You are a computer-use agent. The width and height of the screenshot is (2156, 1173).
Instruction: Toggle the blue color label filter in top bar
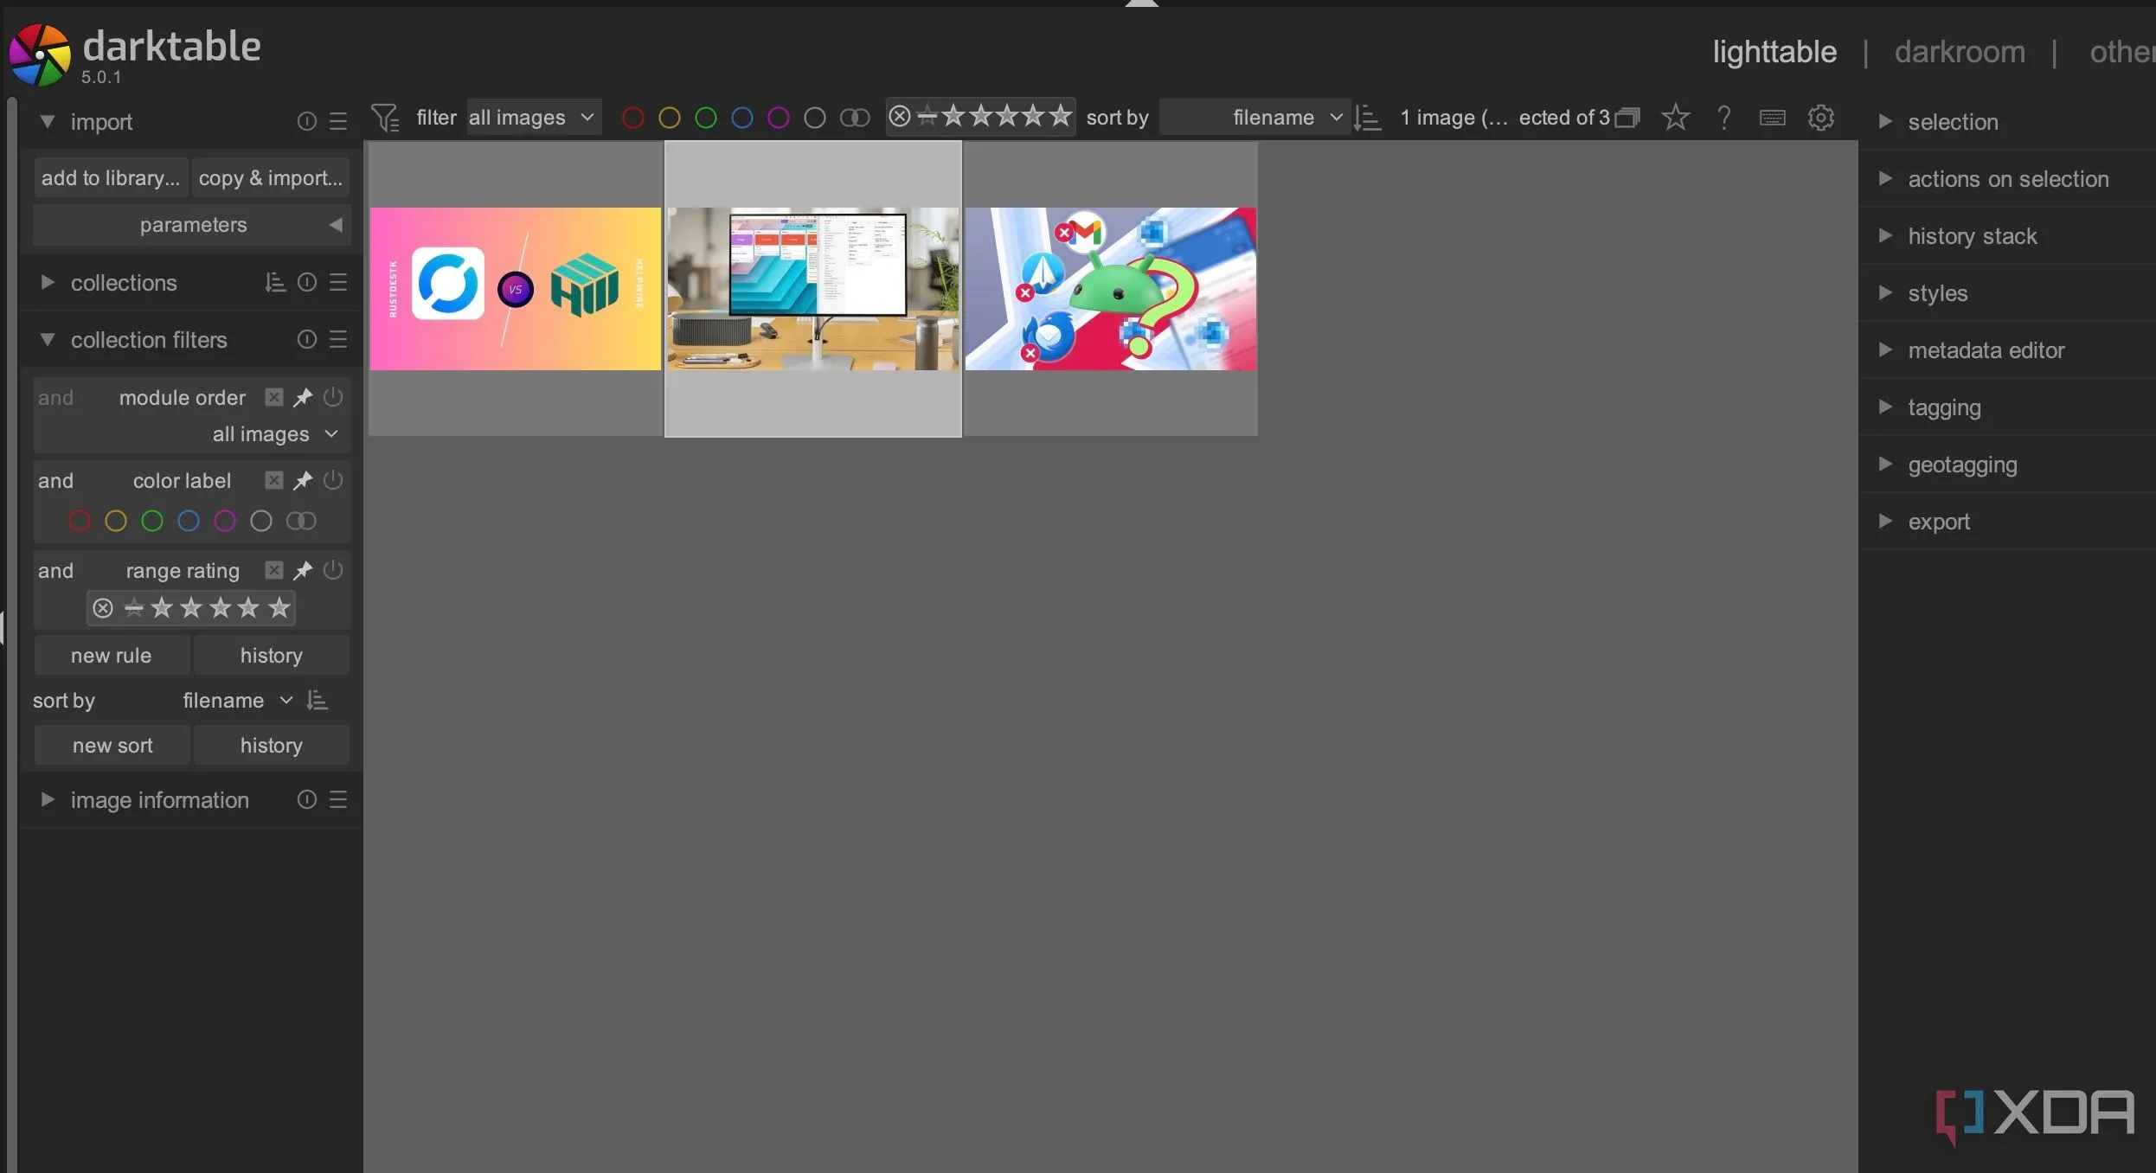click(741, 118)
